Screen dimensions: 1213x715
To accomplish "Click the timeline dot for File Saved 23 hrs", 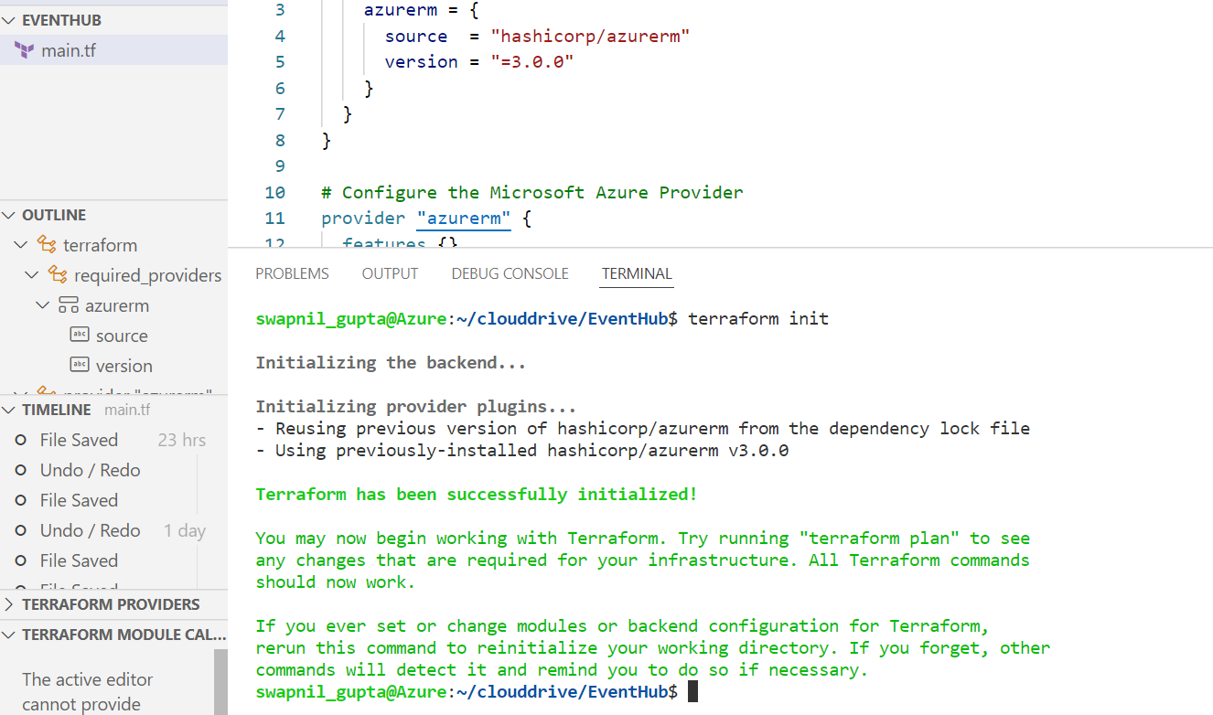I will [x=20, y=440].
